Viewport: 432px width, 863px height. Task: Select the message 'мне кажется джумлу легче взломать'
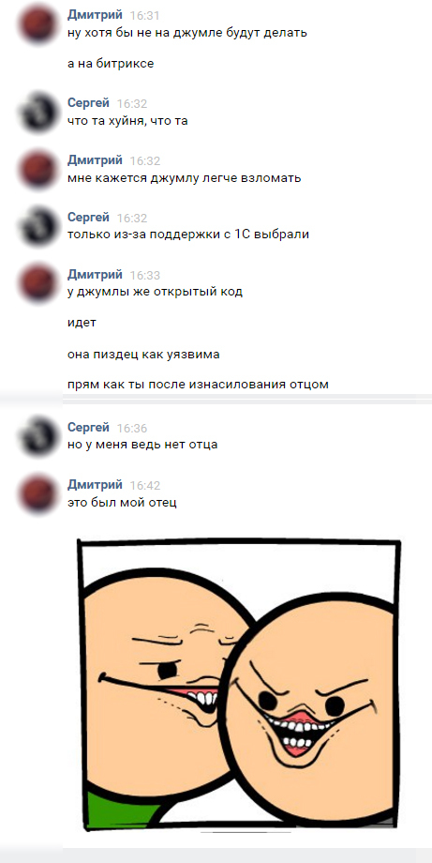184,178
